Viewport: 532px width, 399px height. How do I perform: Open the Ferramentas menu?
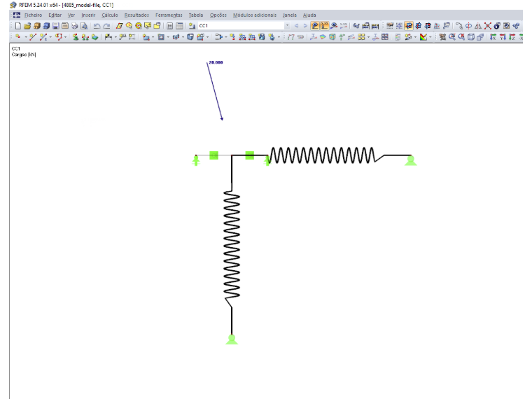169,15
